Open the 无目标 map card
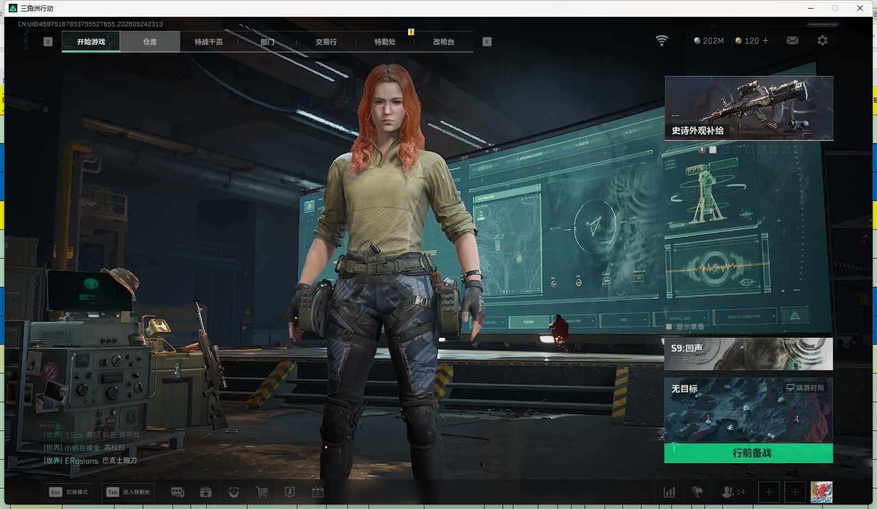 coord(748,410)
